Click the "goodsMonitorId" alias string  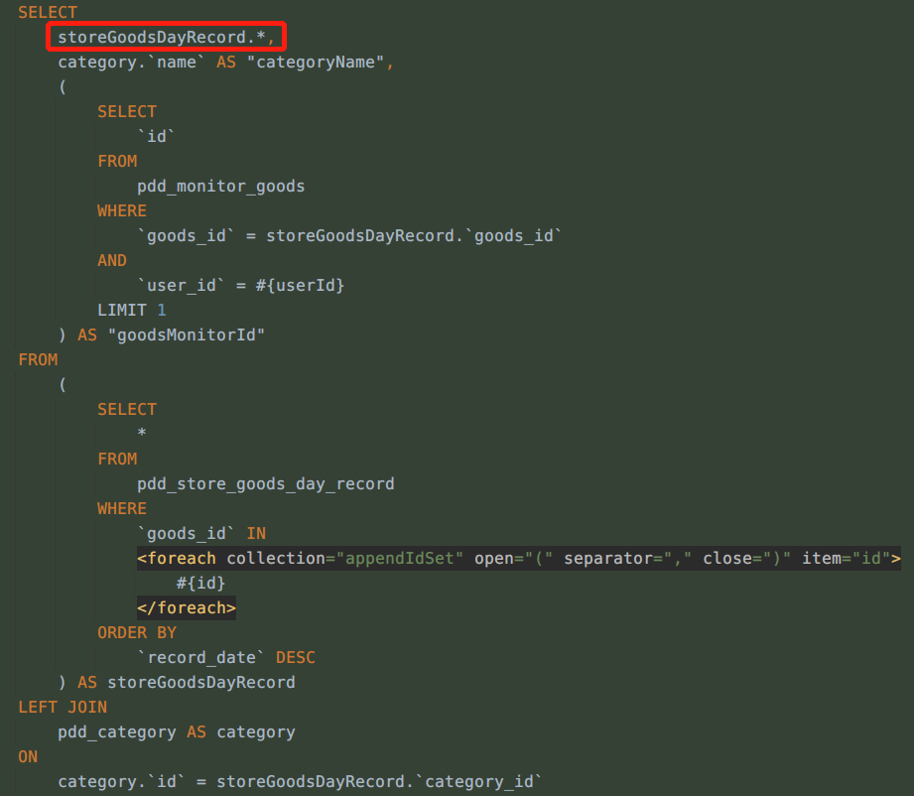click(186, 335)
